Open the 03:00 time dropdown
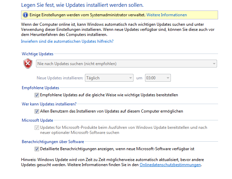The image size is (232, 179). (158, 78)
